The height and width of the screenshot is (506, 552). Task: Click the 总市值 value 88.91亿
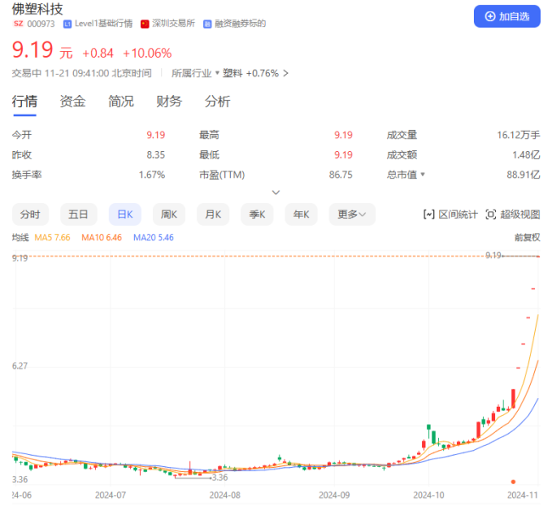[x=523, y=175]
